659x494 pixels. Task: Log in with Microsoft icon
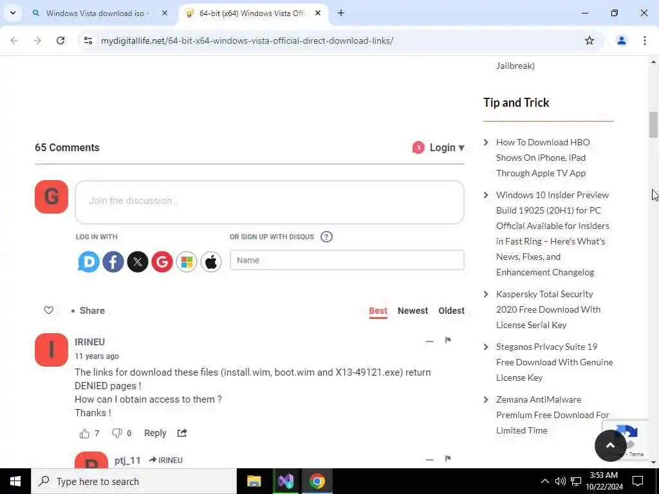tap(186, 262)
